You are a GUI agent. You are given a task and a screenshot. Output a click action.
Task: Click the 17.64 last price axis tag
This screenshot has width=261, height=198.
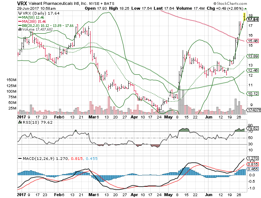[x=253, y=19]
